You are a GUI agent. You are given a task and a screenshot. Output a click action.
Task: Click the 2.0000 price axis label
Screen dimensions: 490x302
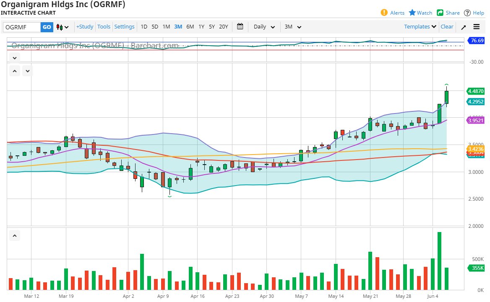tap(476, 226)
